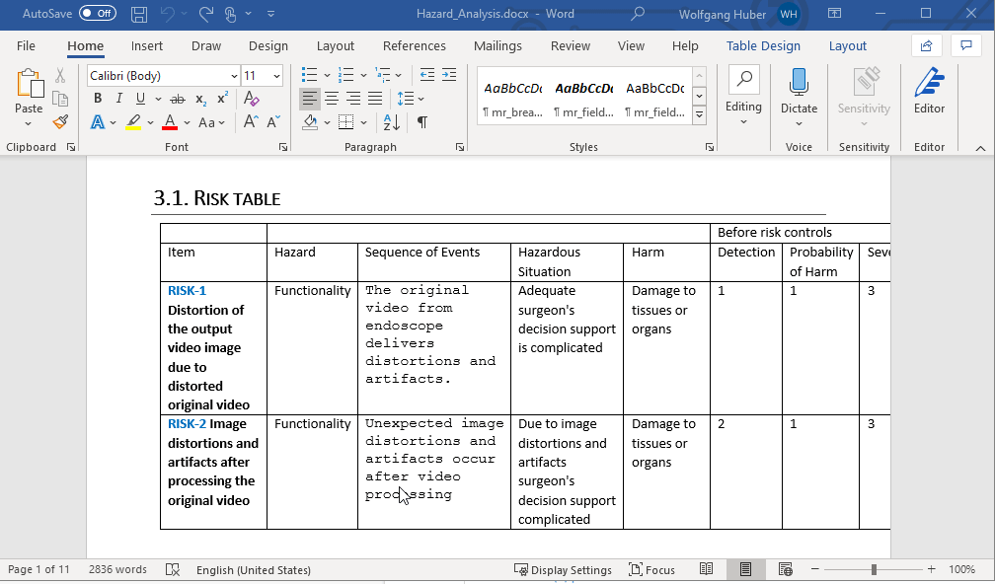Click the Undo arrow icon

(168, 14)
